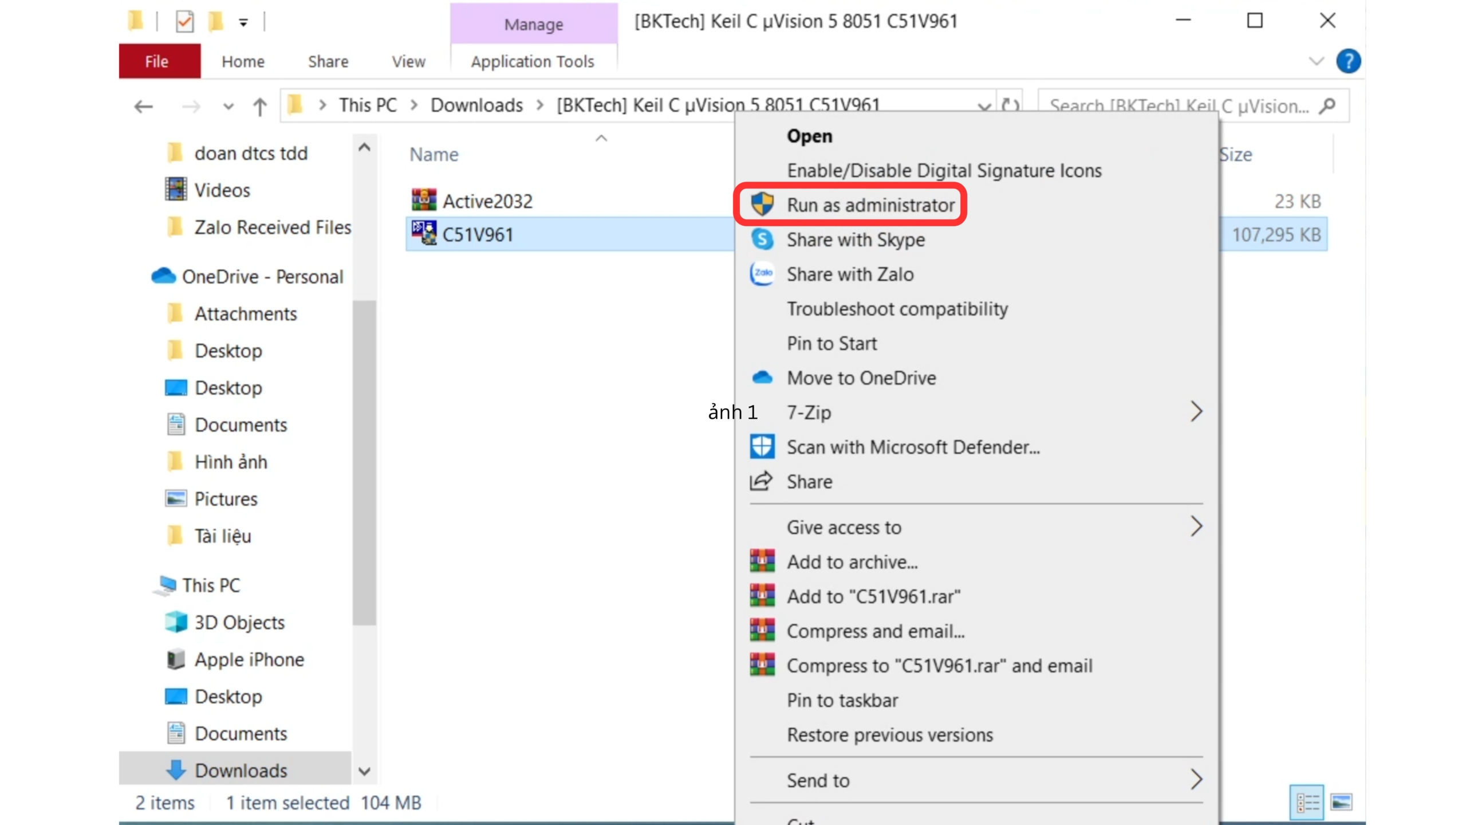The height and width of the screenshot is (825, 1466).
Task: Select OneDrive - Personal in sidebar
Action: pyautogui.click(x=247, y=277)
